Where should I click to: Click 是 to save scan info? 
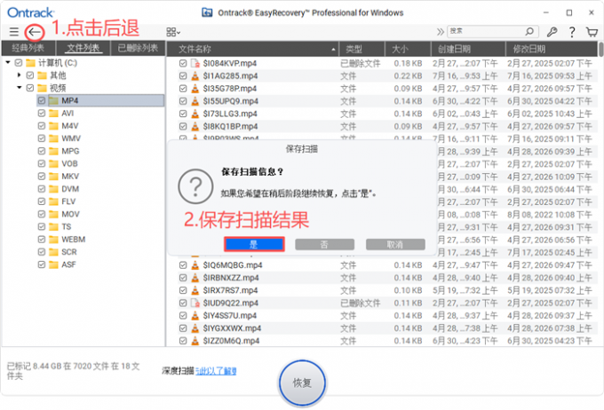(254, 244)
